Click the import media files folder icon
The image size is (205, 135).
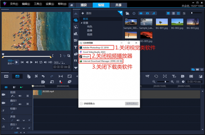pos(127,13)
